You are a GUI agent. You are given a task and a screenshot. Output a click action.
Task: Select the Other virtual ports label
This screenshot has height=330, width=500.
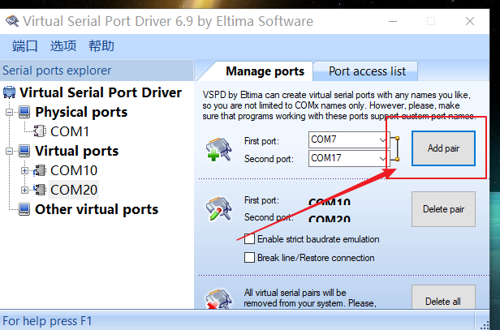coord(97,209)
